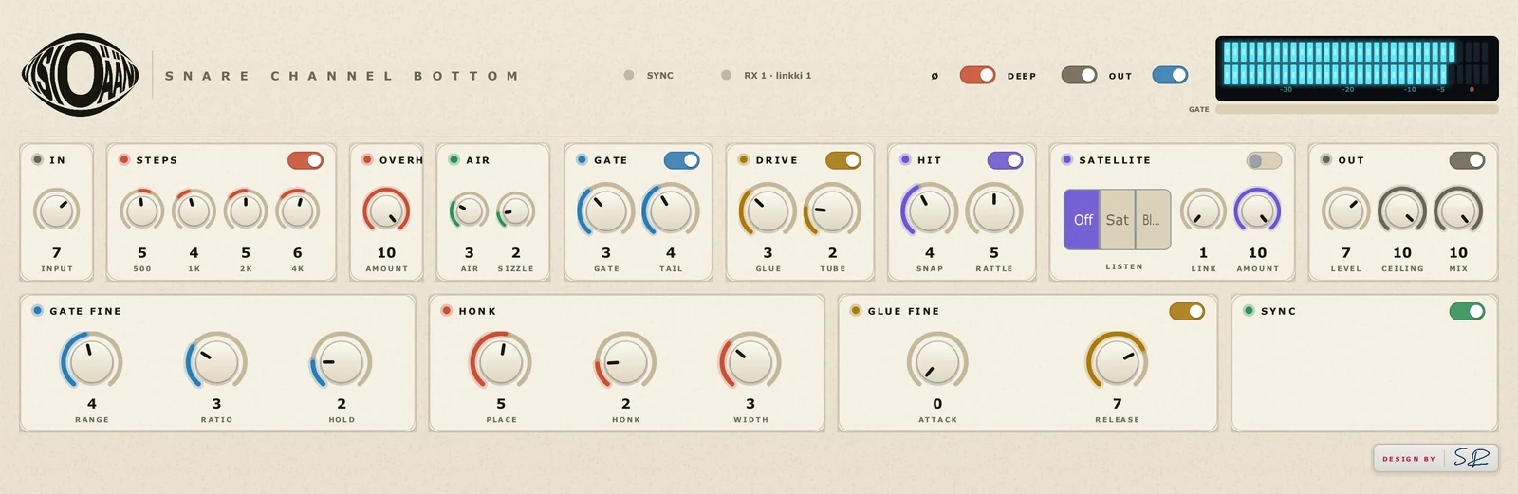
Task: Toggle the blue switch after OUT label
Action: coord(1170,75)
